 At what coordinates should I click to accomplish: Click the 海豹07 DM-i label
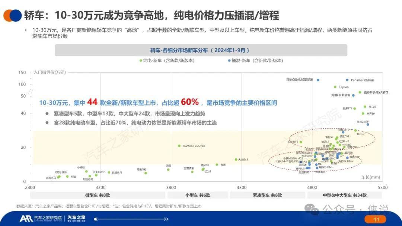click(345, 161)
